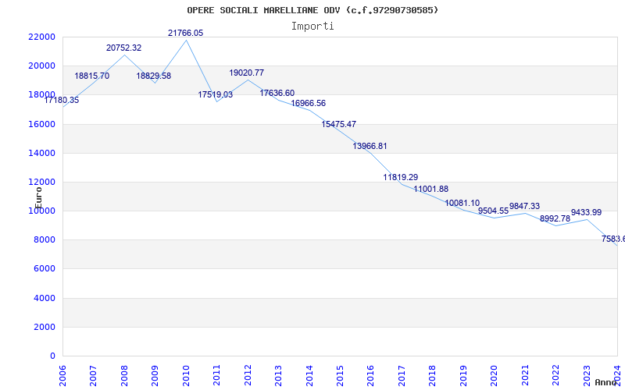Screen dimensions: 625x390
Task: Click the x-axis year 2008
Action: [124, 375]
